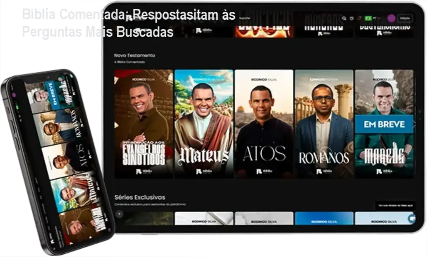427x257 pixels.
Task: Open the blue Rodrigo Silva series card
Action: (324, 218)
